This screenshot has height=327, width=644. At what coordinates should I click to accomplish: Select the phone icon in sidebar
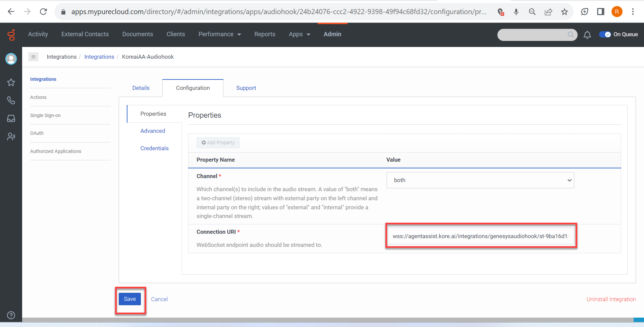point(11,100)
